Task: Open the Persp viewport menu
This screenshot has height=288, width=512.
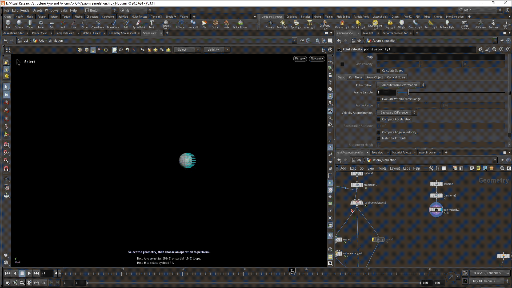Action: 300,59
